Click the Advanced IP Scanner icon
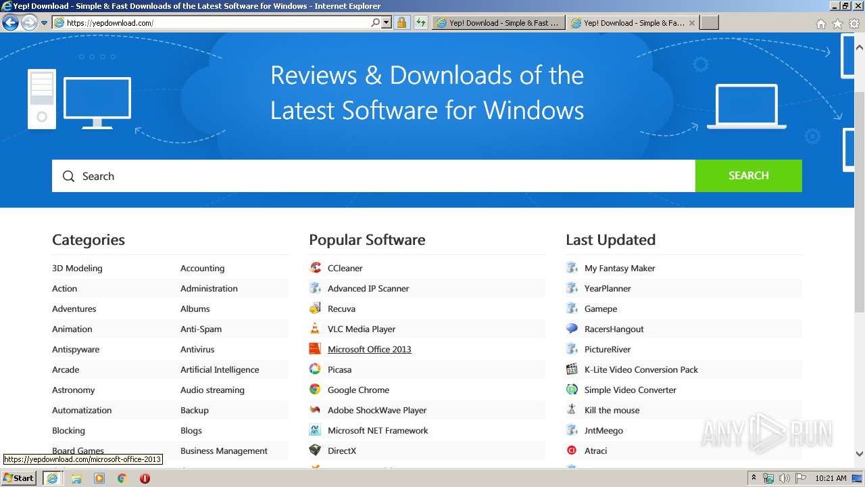Viewport: 865px width, 487px height. coord(315,288)
